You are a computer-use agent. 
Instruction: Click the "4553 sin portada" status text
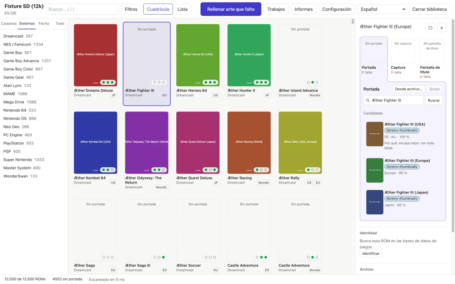[x=67, y=279]
